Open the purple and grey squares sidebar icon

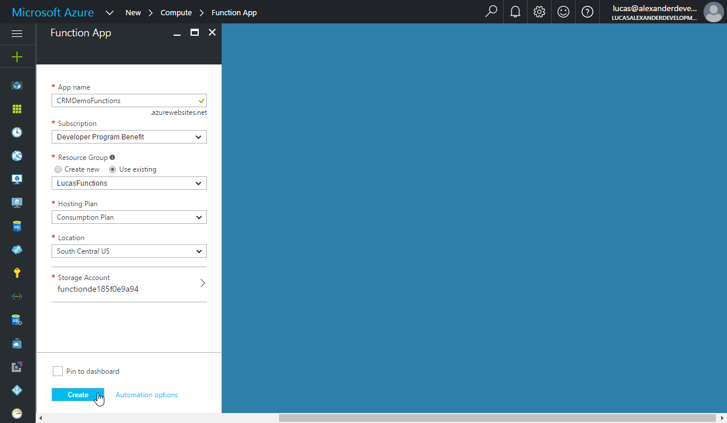[x=17, y=367]
